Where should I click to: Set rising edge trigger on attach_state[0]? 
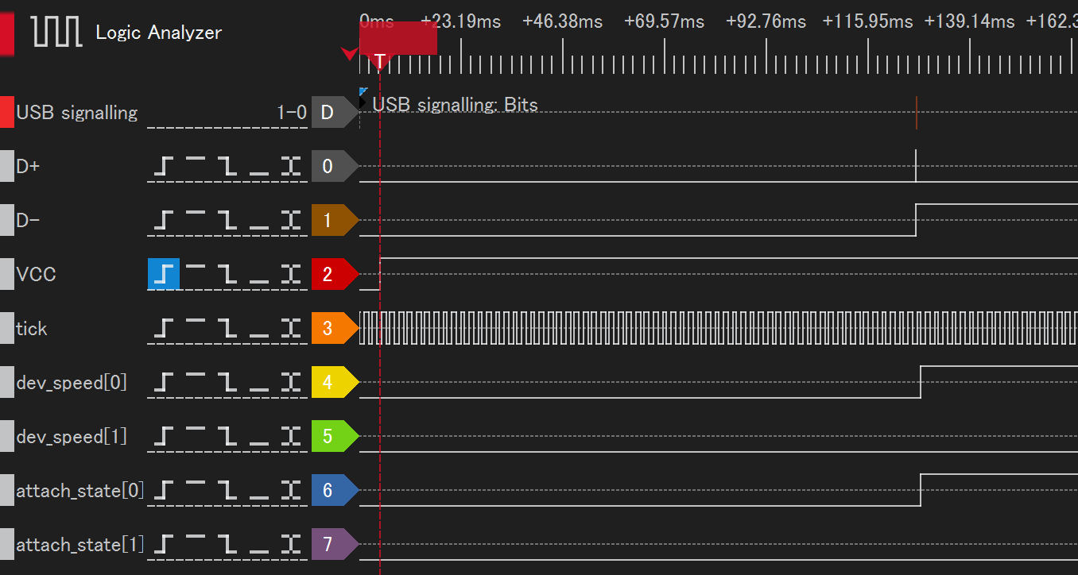click(x=164, y=490)
